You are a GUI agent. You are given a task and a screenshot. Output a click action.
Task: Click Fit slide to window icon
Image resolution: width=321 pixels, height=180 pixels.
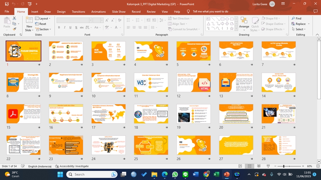318,166
